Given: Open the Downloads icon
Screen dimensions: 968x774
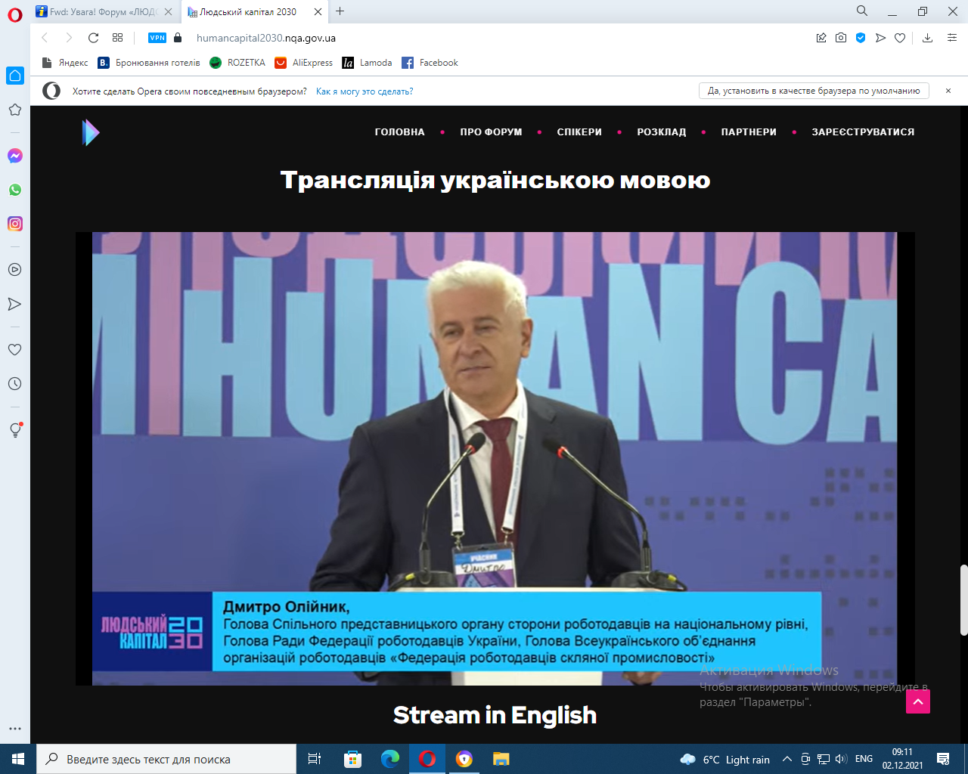Looking at the screenshot, I should click(928, 38).
